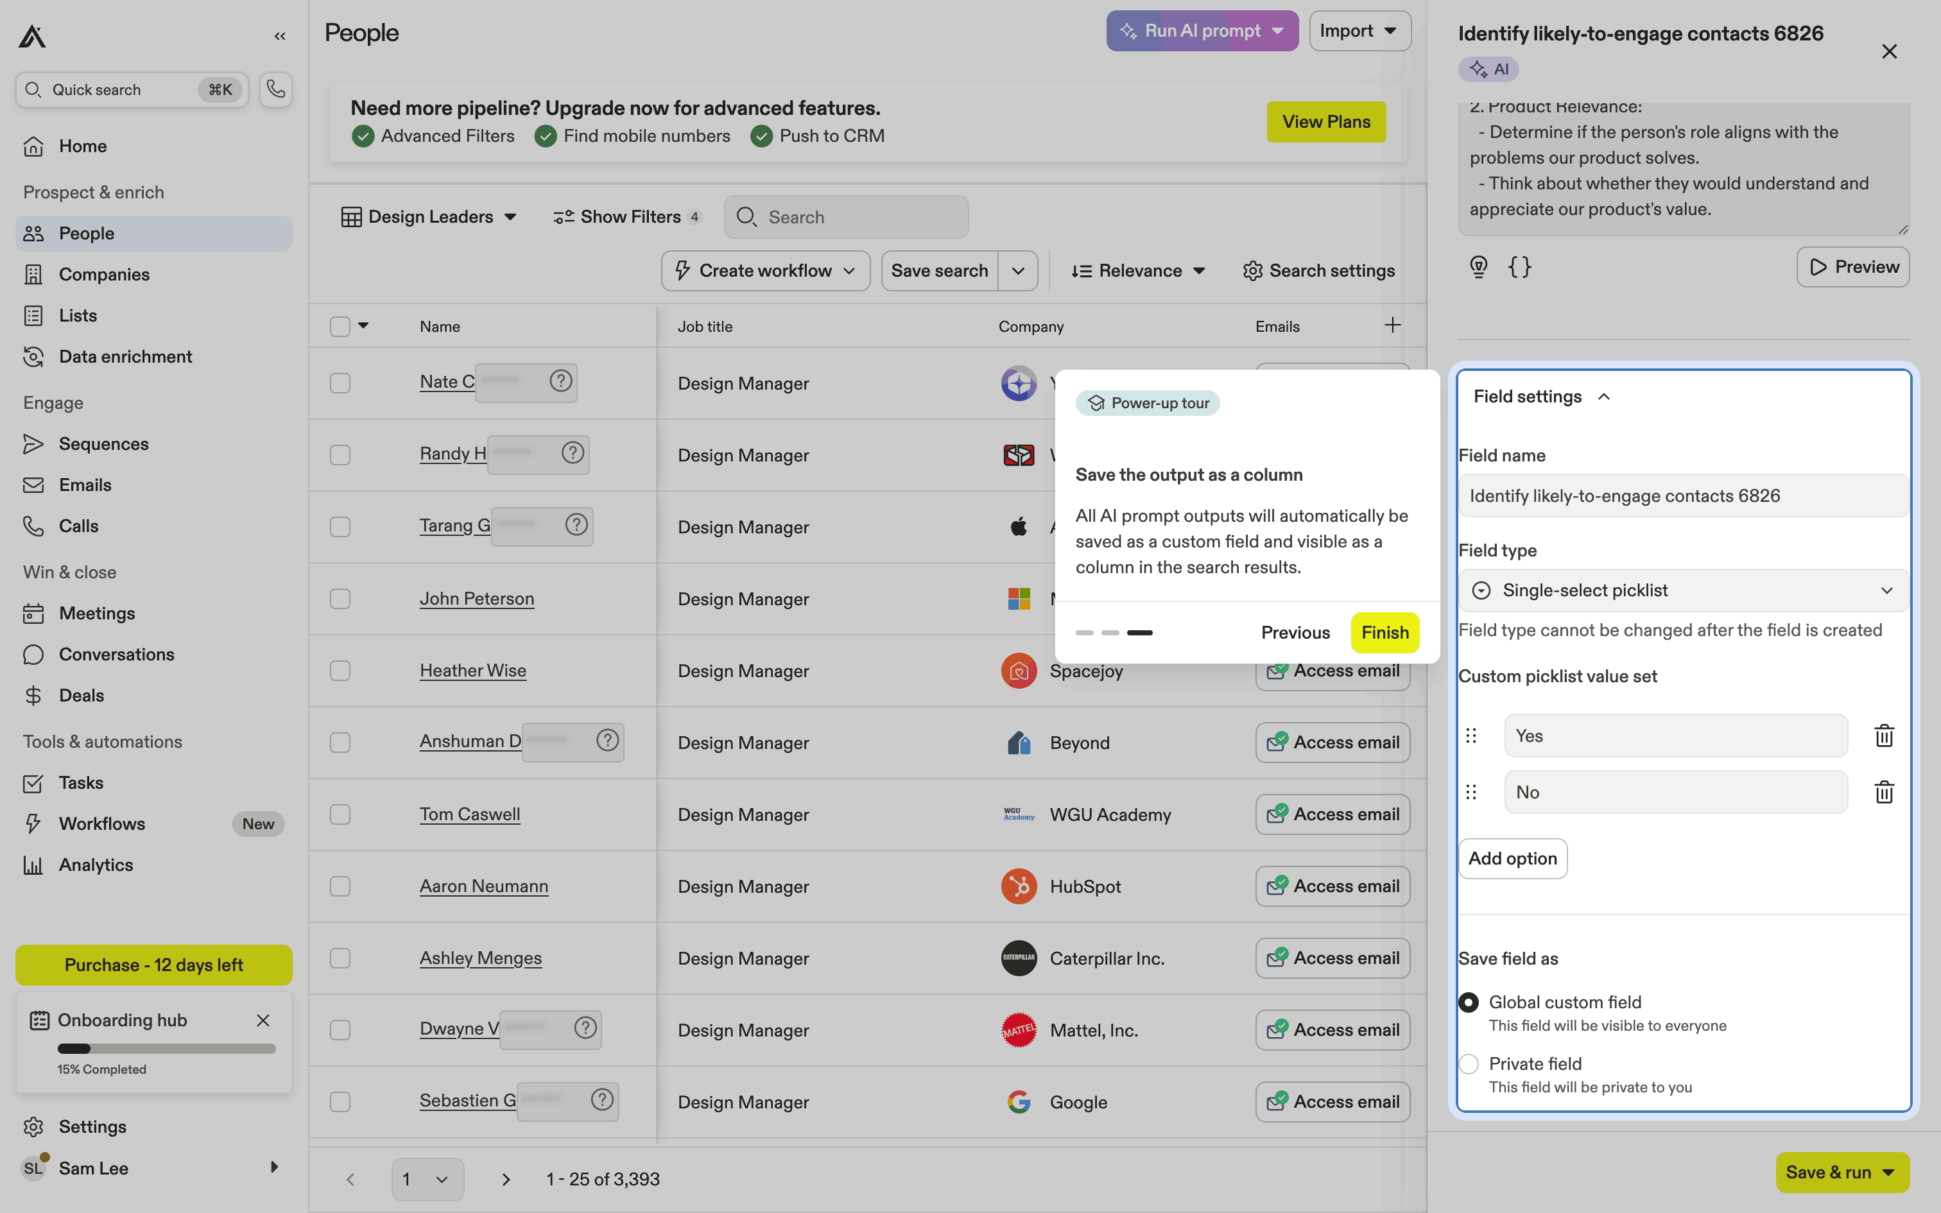Screen dimensions: 1941x1213
Task: Add a column with the plus icon
Action: (1392, 325)
